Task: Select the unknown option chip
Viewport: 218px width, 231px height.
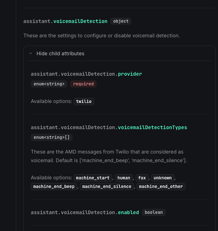Action: click(163, 178)
